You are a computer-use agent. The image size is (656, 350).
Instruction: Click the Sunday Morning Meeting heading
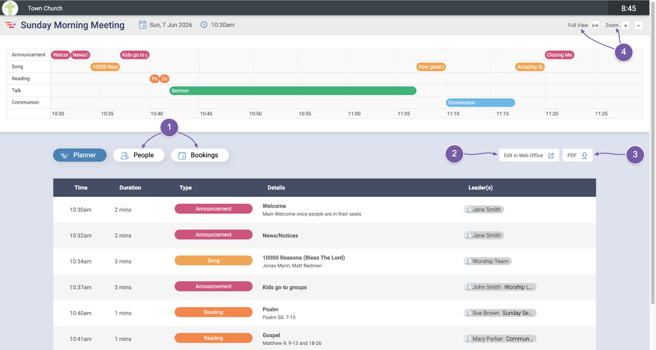[x=72, y=25]
